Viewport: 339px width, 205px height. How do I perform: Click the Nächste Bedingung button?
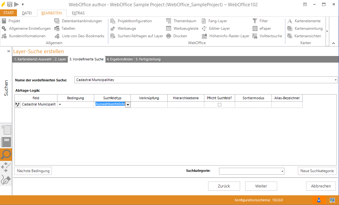click(33, 171)
